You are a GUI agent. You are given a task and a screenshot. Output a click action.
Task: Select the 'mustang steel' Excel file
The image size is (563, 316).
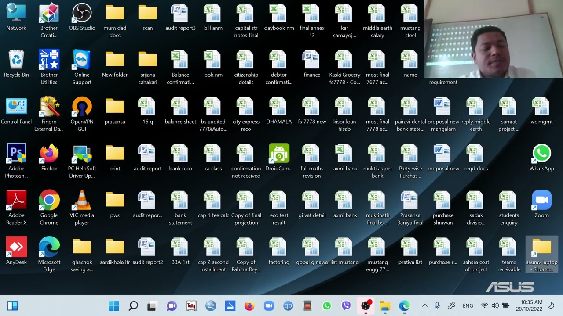410,21
